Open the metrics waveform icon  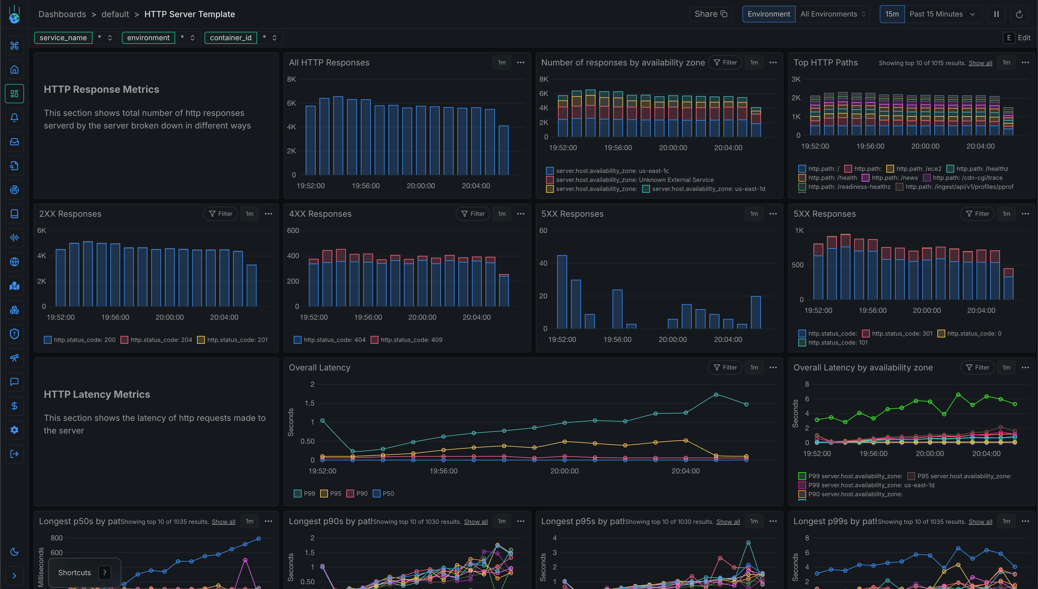15,238
